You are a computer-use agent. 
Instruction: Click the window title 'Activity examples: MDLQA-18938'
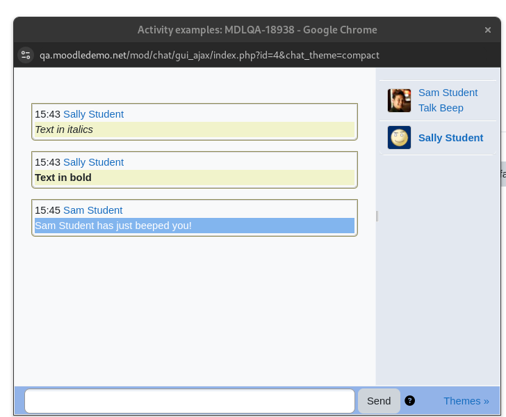click(216, 30)
